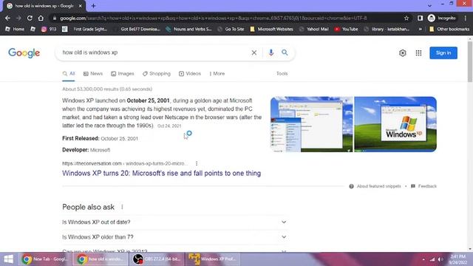Open three-dot options for theconversation result
The height and width of the screenshot is (266, 473).
pyautogui.click(x=197, y=163)
